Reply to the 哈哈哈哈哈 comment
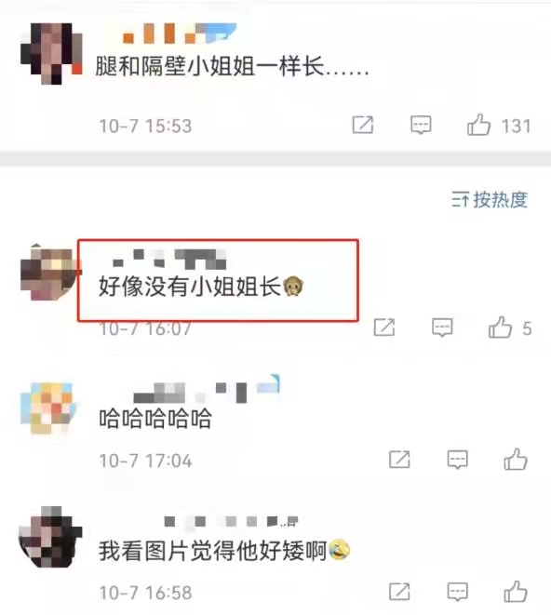 click(458, 460)
